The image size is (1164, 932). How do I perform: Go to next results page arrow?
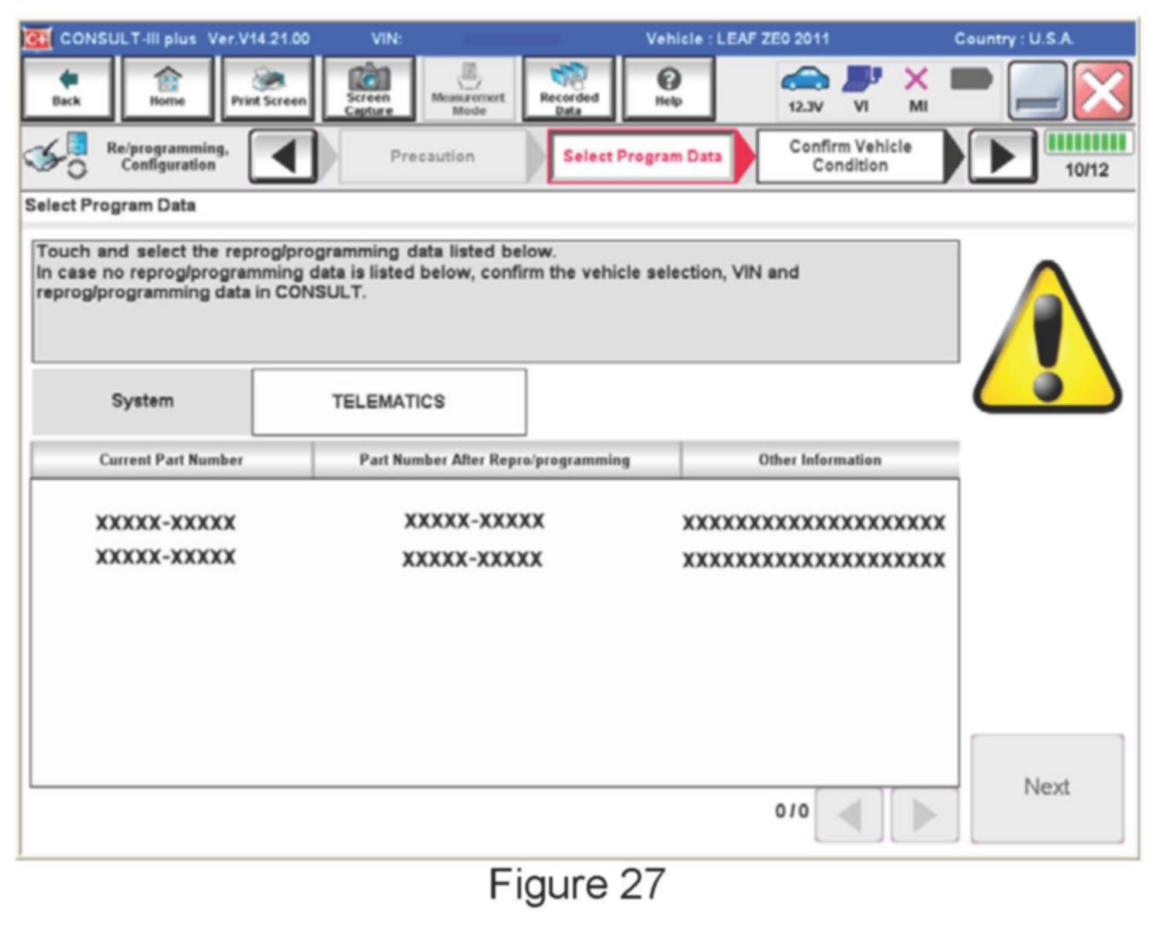pos(924,815)
